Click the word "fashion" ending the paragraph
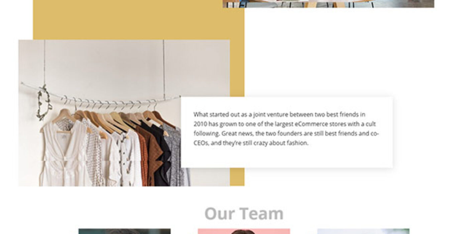The height and width of the screenshot is (234, 468). (x=298, y=143)
